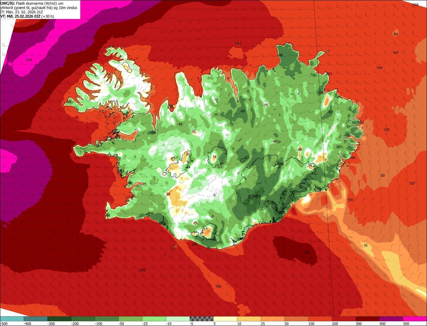Click the '129' value near the east coast
427x326 pixels.
coord(361,123)
